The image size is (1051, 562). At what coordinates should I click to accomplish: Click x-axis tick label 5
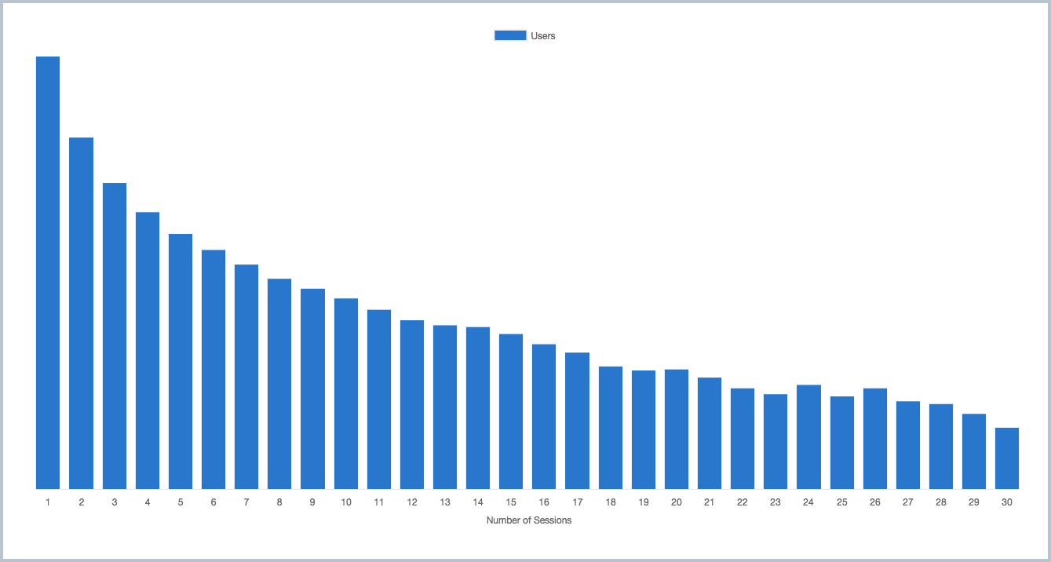click(181, 502)
